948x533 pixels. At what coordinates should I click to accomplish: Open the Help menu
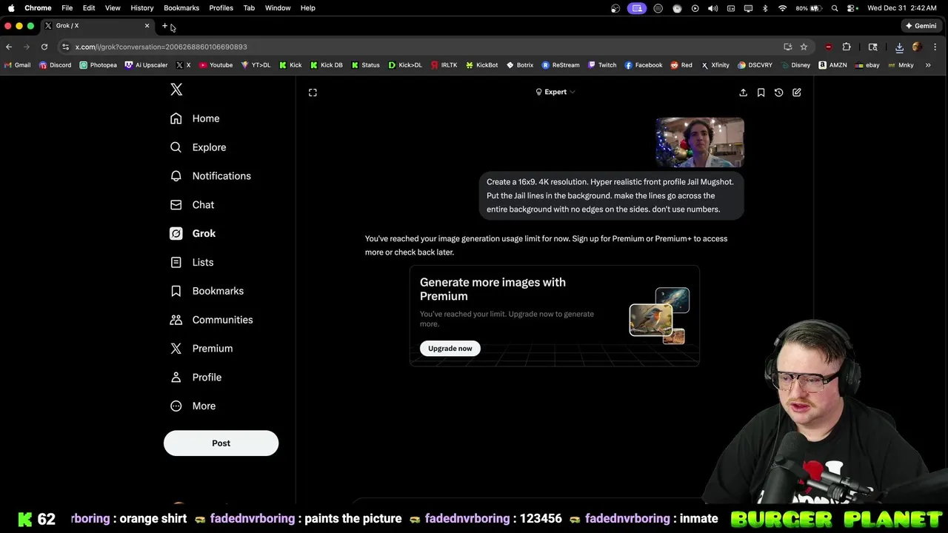(x=308, y=8)
